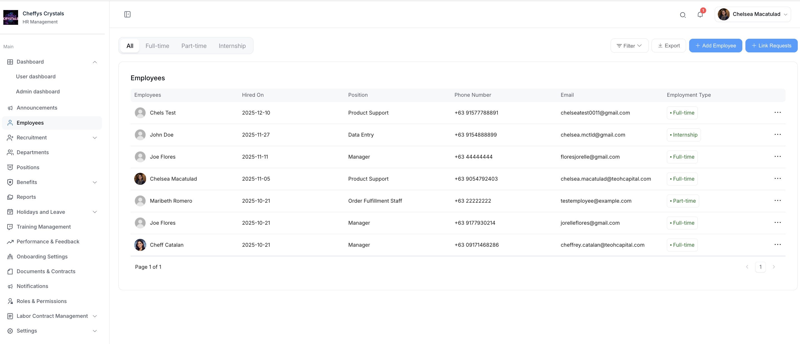Open actions menu for Cheff Catalan row

(777, 244)
